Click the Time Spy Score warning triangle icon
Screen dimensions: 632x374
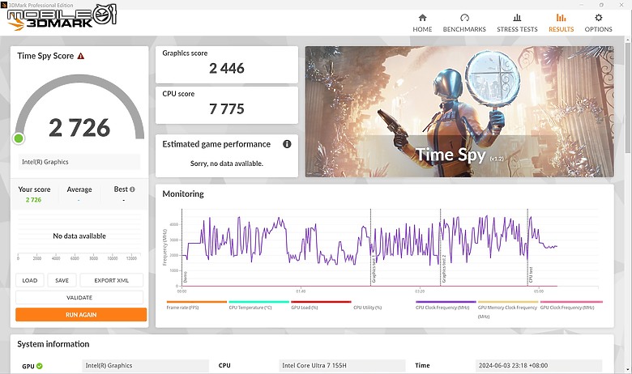coord(80,56)
